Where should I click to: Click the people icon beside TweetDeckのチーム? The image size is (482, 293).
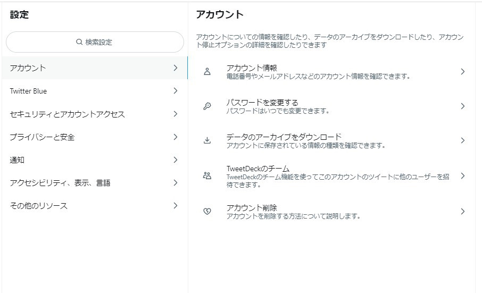point(207,176)
